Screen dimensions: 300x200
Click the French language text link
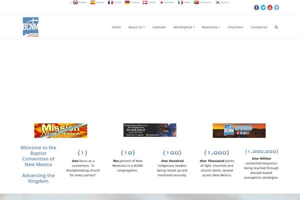pos(117,2)
